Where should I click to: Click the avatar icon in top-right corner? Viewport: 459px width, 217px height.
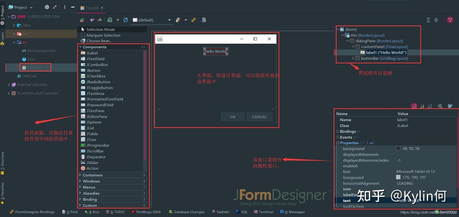[450, 20]
